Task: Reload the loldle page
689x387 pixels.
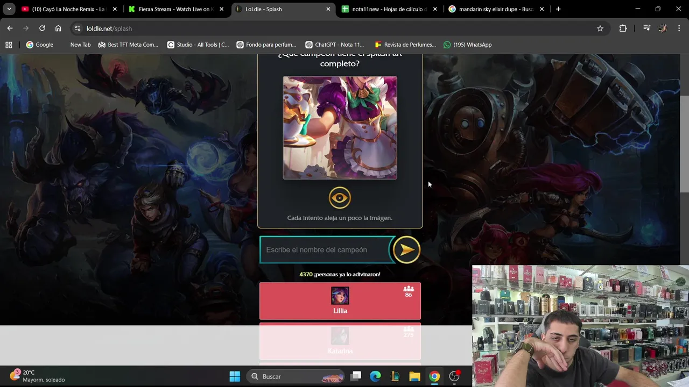Action: (x=42, y=28)
